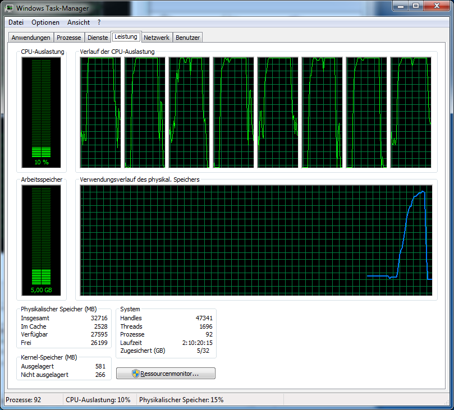Click the Arbeitsspeicher 5,00 GB meter
The width and height of the screenshot is (454, 410).
pyautogui.click(x=41, y=240)
